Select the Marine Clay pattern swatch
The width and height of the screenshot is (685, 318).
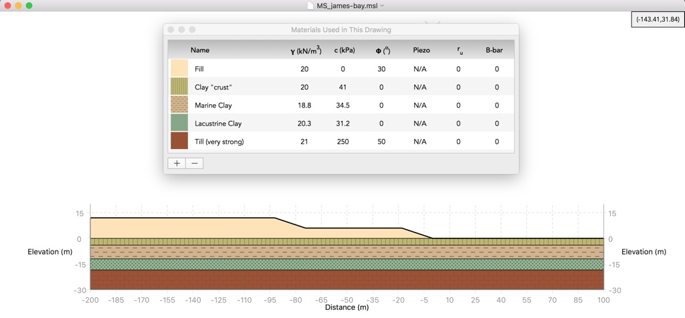(x=179, y=105)
